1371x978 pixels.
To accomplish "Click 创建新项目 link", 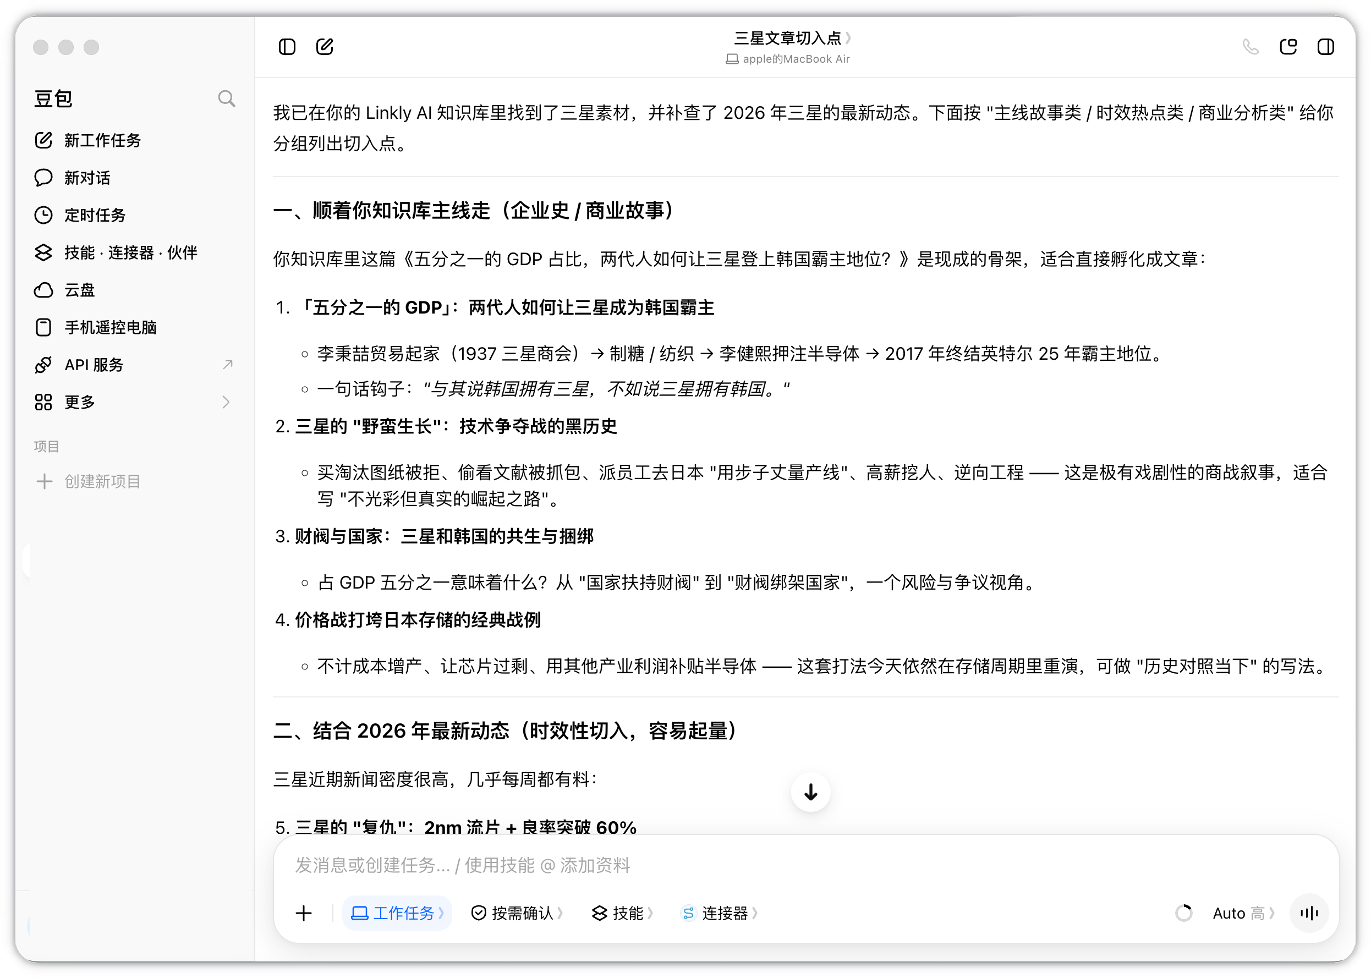I will tap(102, 481).
